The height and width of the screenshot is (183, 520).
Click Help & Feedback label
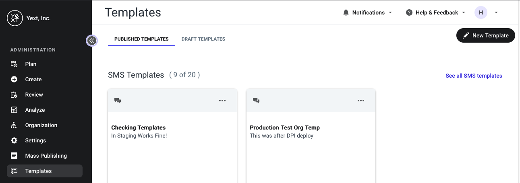coord(437,12)
